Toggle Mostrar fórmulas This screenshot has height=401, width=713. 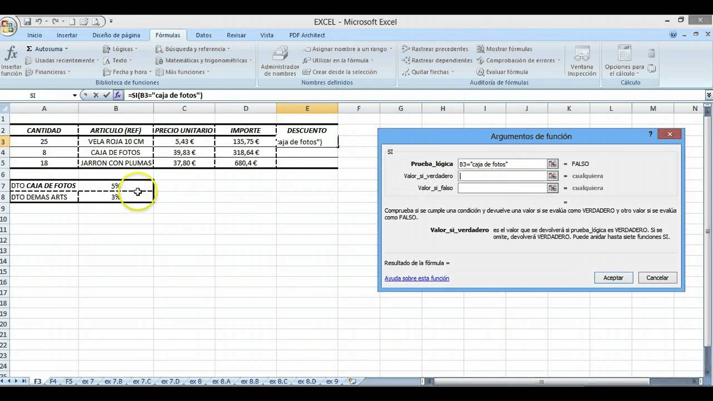point(504,49)
